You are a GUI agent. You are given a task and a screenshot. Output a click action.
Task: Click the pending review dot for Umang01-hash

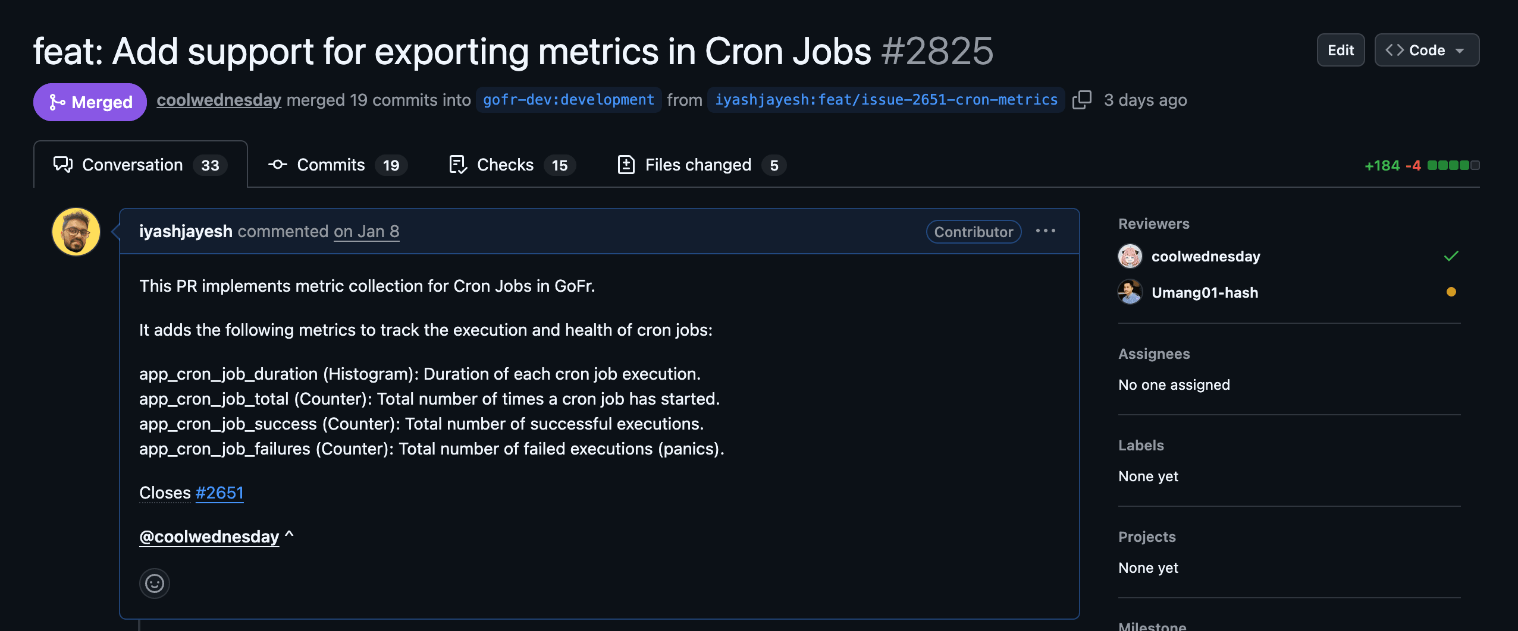1451,292
